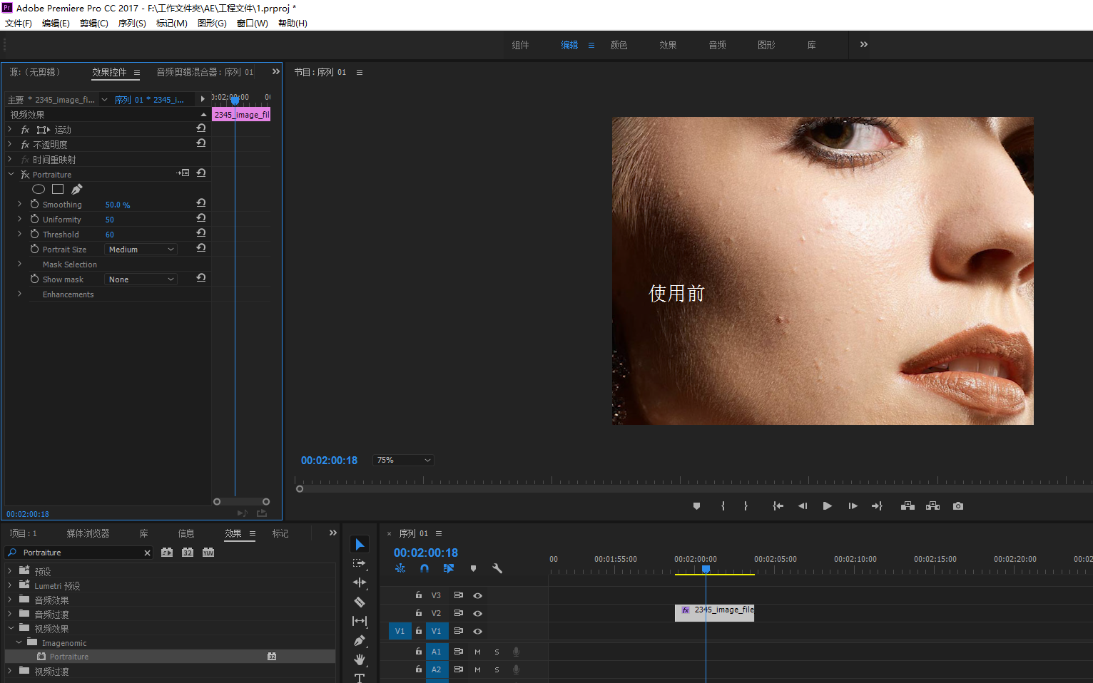This screenshot has height=683, width=1093.
Task: Expand the Enhancements section
Action: (20, 294)
